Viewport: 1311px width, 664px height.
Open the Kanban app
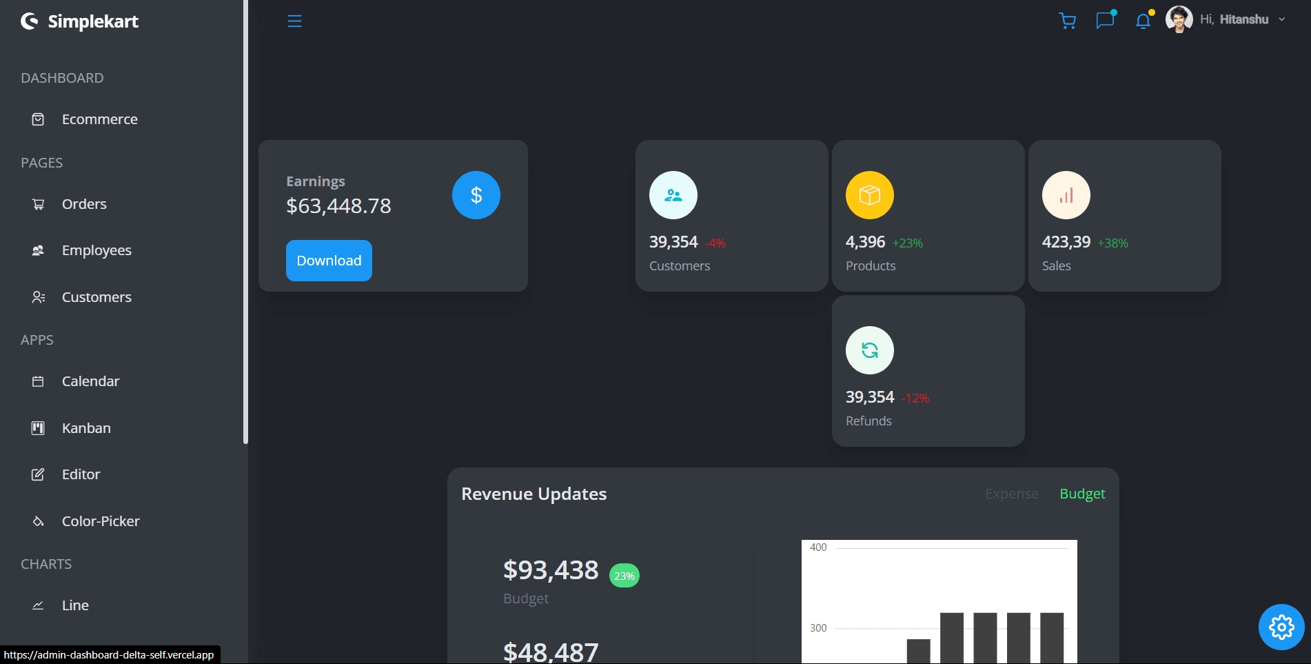[86, 428]
